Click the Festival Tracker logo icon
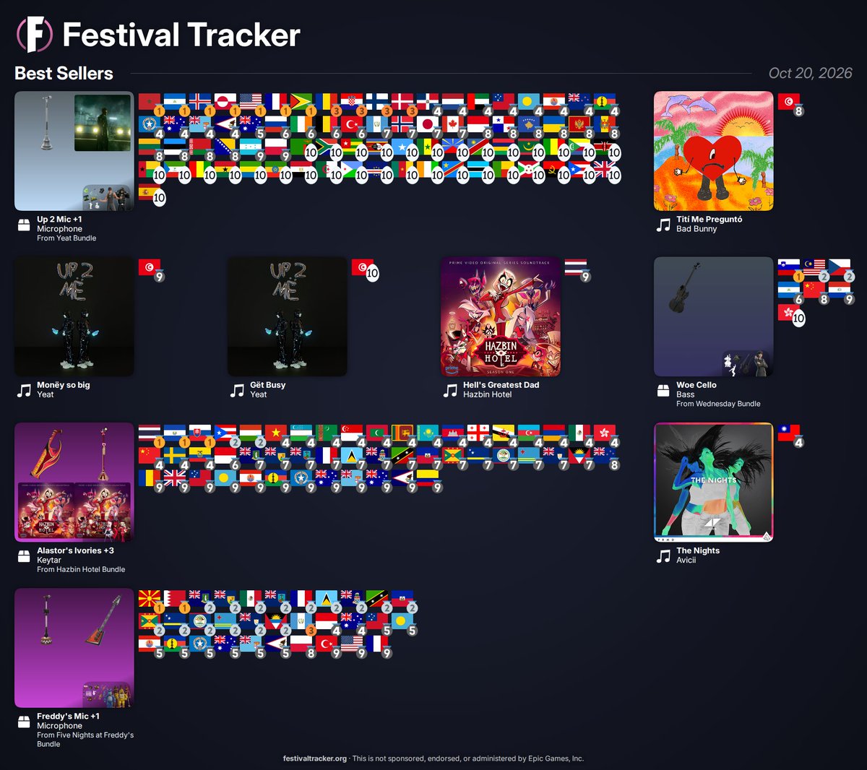 click(35, 35)
